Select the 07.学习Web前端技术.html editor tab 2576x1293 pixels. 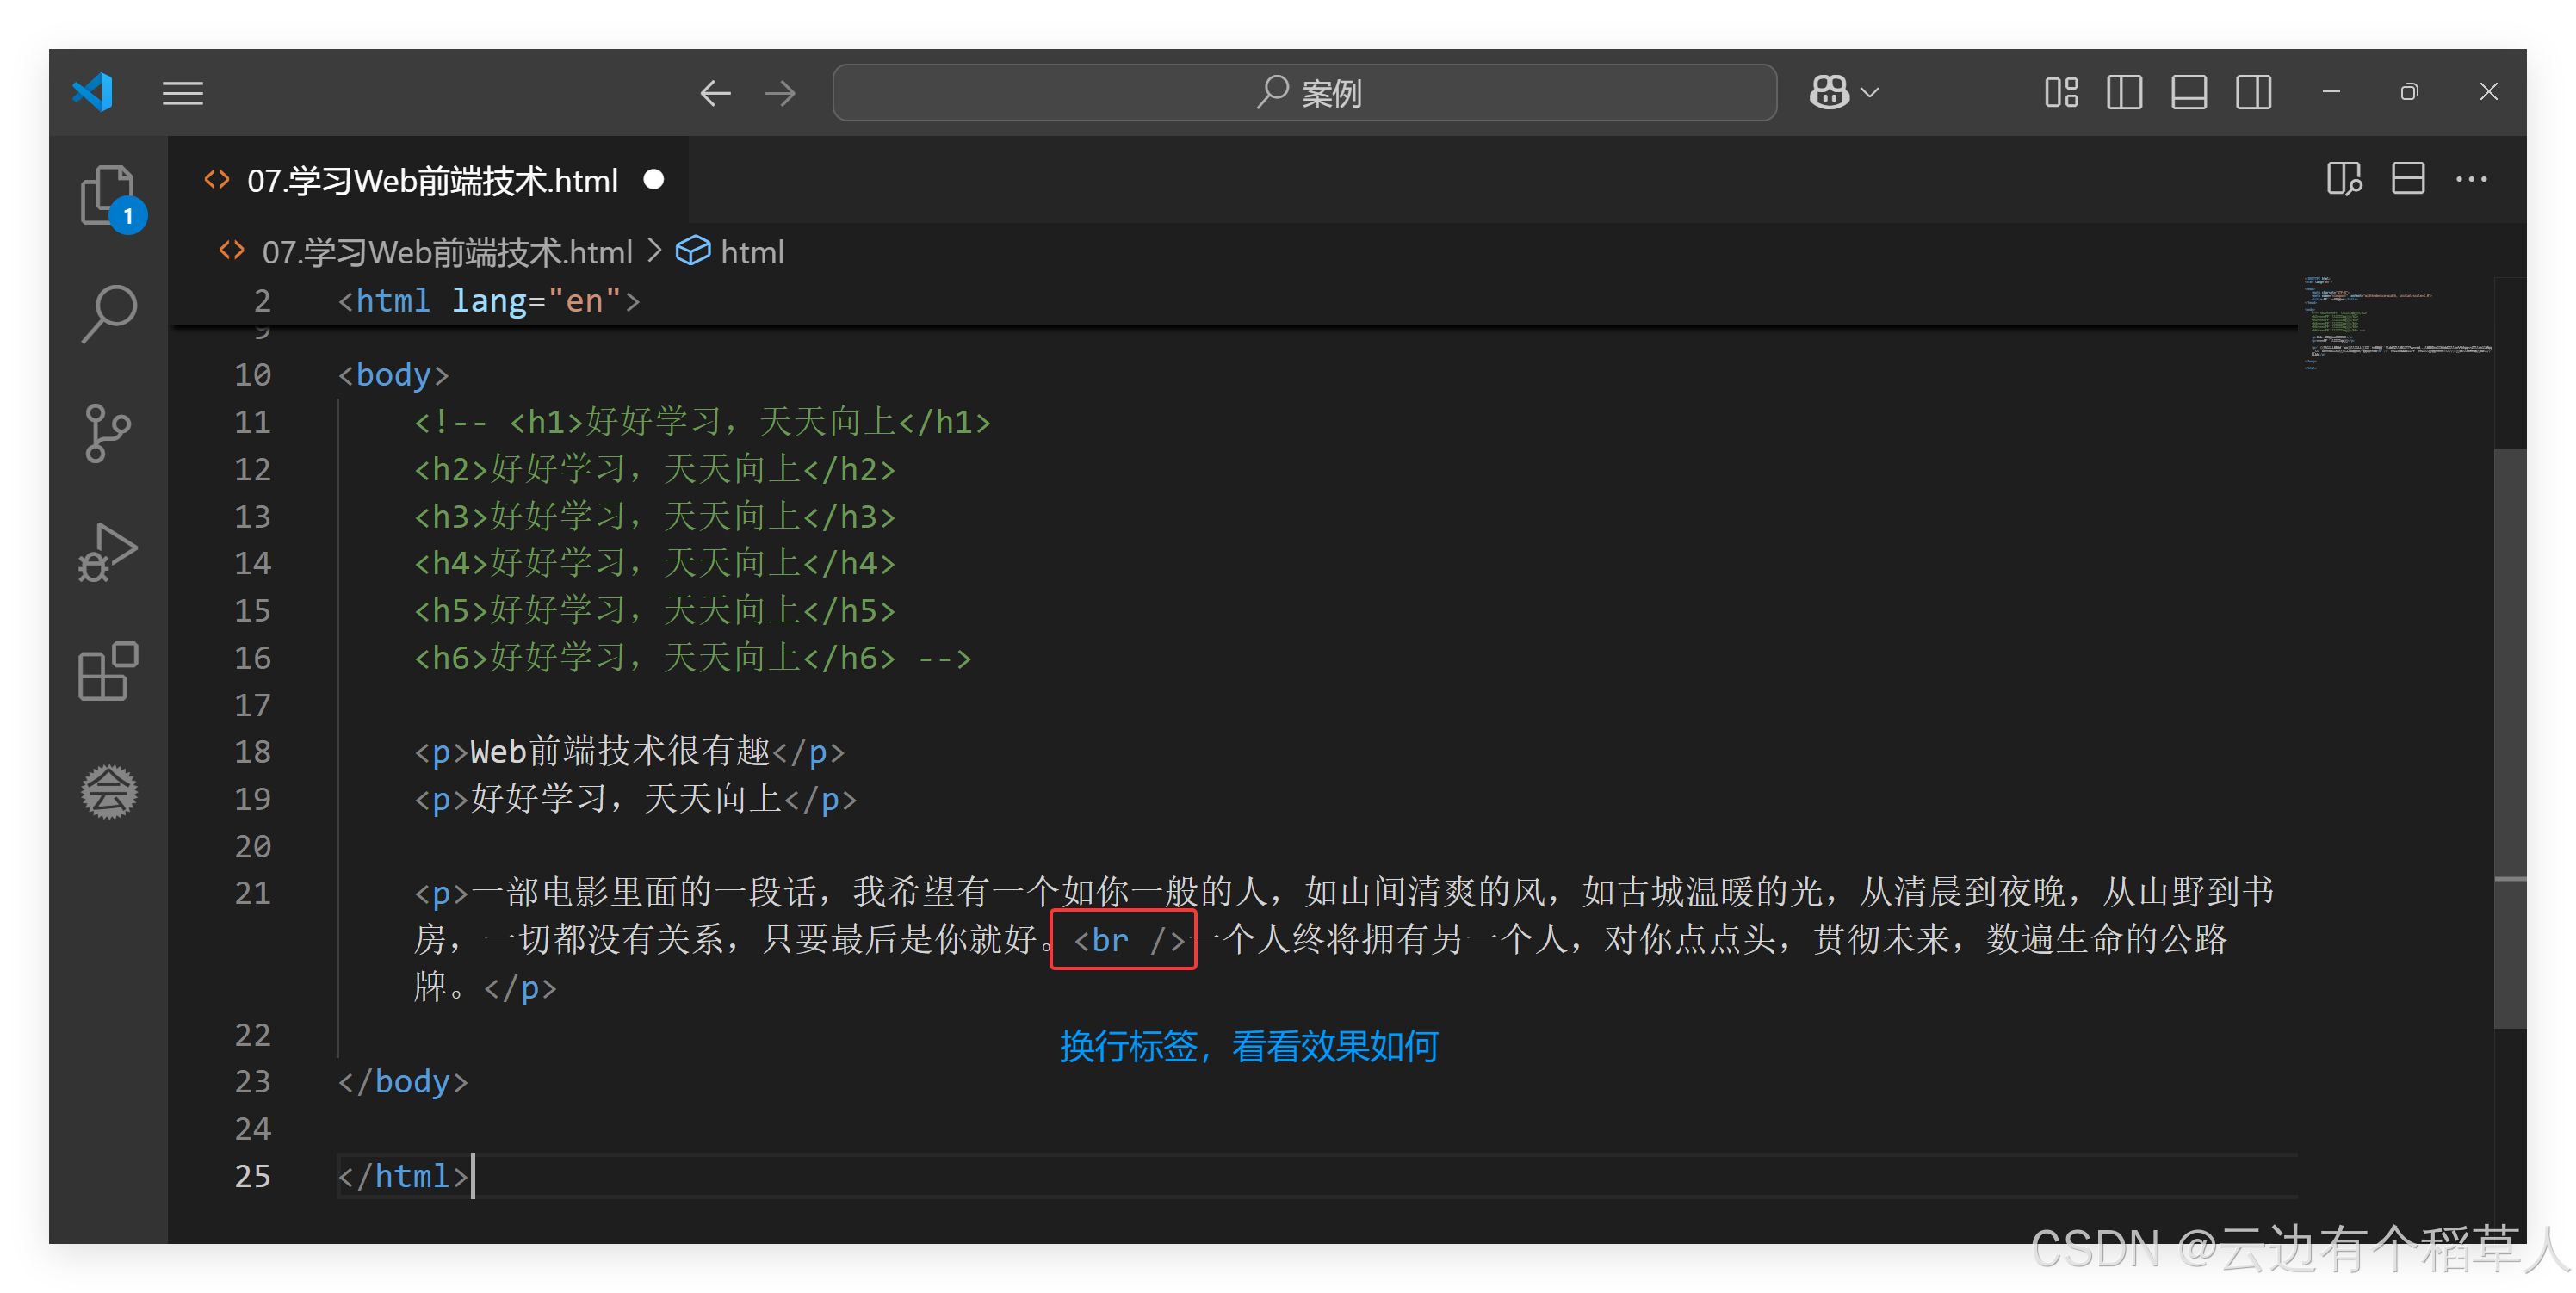[x=432, y=181]
